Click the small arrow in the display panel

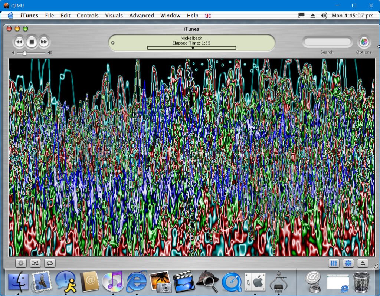113,43
